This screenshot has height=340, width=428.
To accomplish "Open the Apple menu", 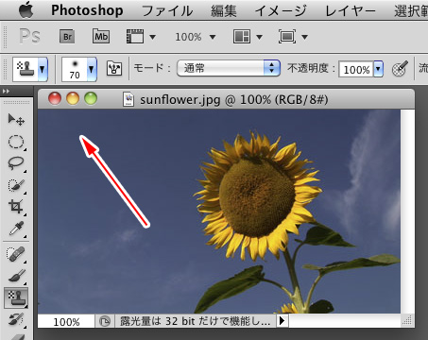I will 26,10.
